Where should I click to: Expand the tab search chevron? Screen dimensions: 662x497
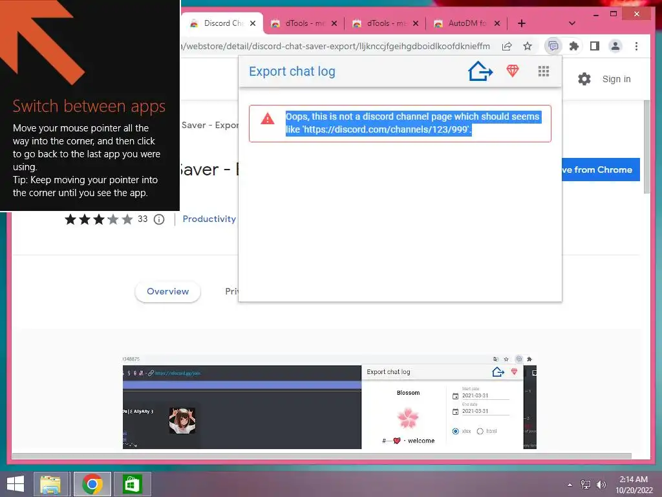[571, 23]
